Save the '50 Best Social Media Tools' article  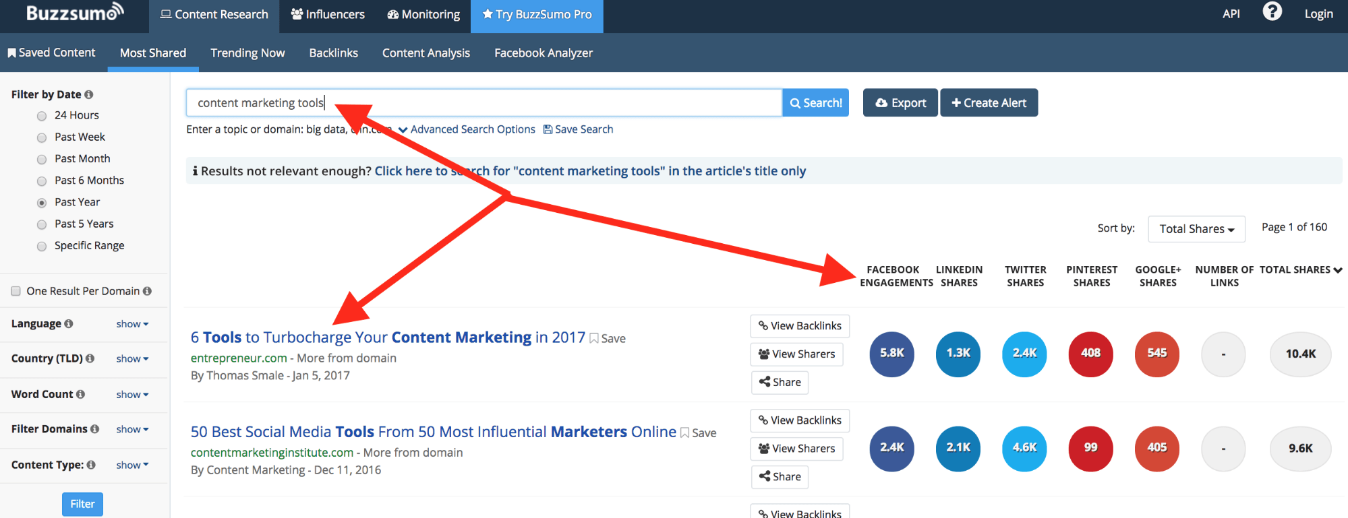click(699, 432)
